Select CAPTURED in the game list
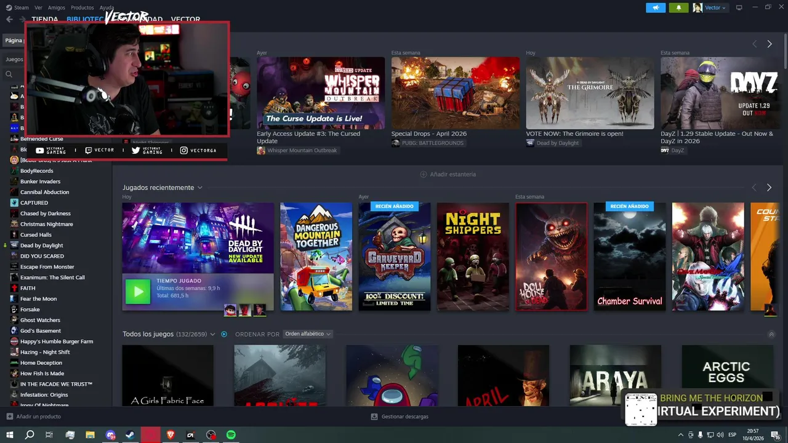The height and width of the screenshot is (443, 788). [x=34, y=202]
